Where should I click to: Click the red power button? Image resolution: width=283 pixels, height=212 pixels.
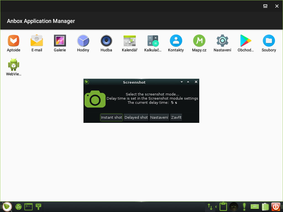(276, 207)
